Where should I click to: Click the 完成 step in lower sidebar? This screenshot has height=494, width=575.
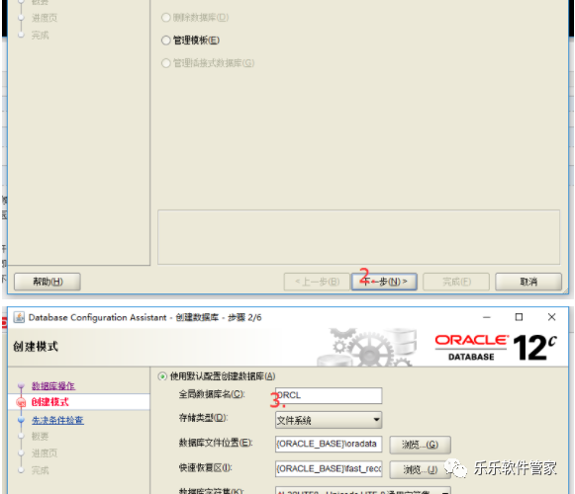point(40,470)
